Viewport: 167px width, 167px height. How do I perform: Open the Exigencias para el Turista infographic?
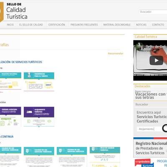click(39, 81)
